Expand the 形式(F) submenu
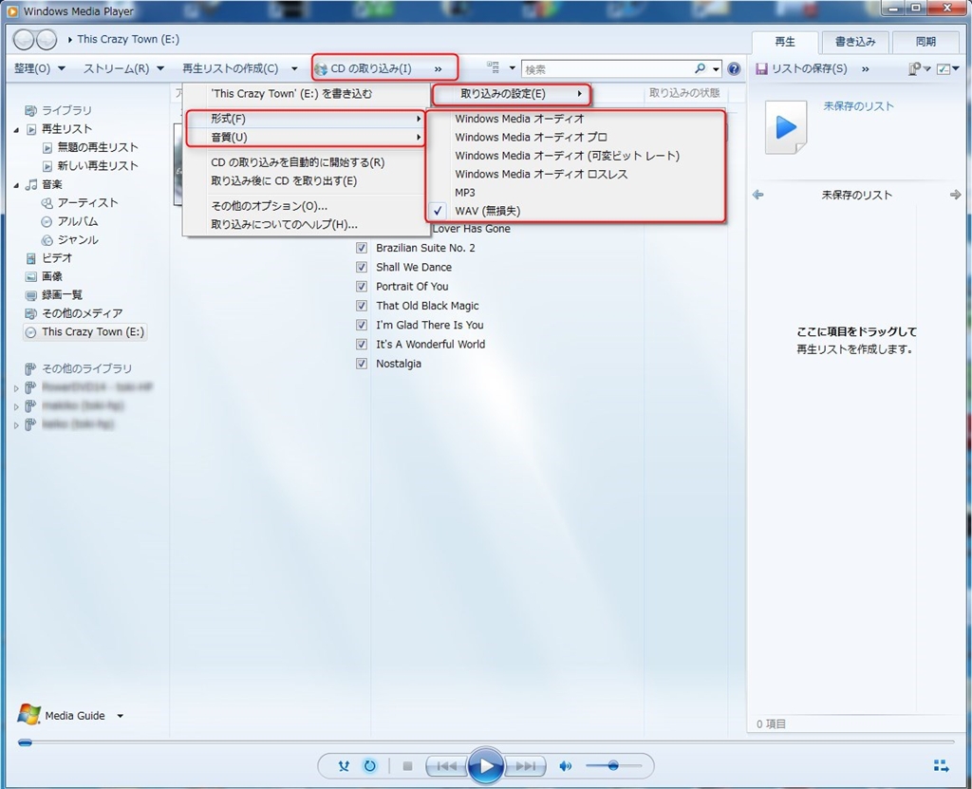Screen dimensions: 972x789 pos(306,119)
